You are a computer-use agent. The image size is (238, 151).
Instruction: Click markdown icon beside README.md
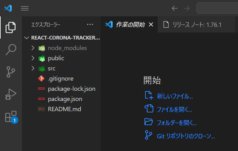coord(41,109)
